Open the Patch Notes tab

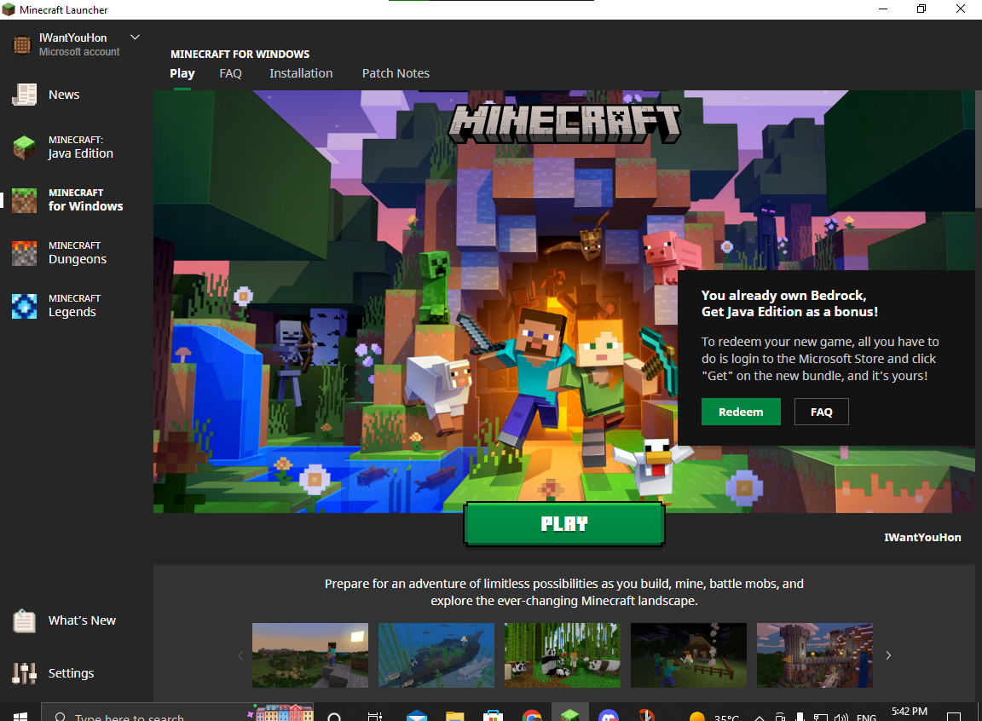click(396, 73)
